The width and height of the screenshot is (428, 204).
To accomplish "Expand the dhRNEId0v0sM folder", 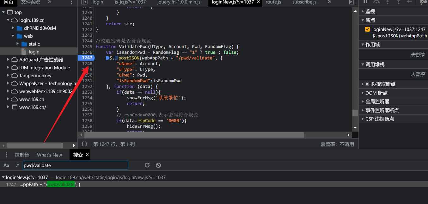I will point(13,28).
